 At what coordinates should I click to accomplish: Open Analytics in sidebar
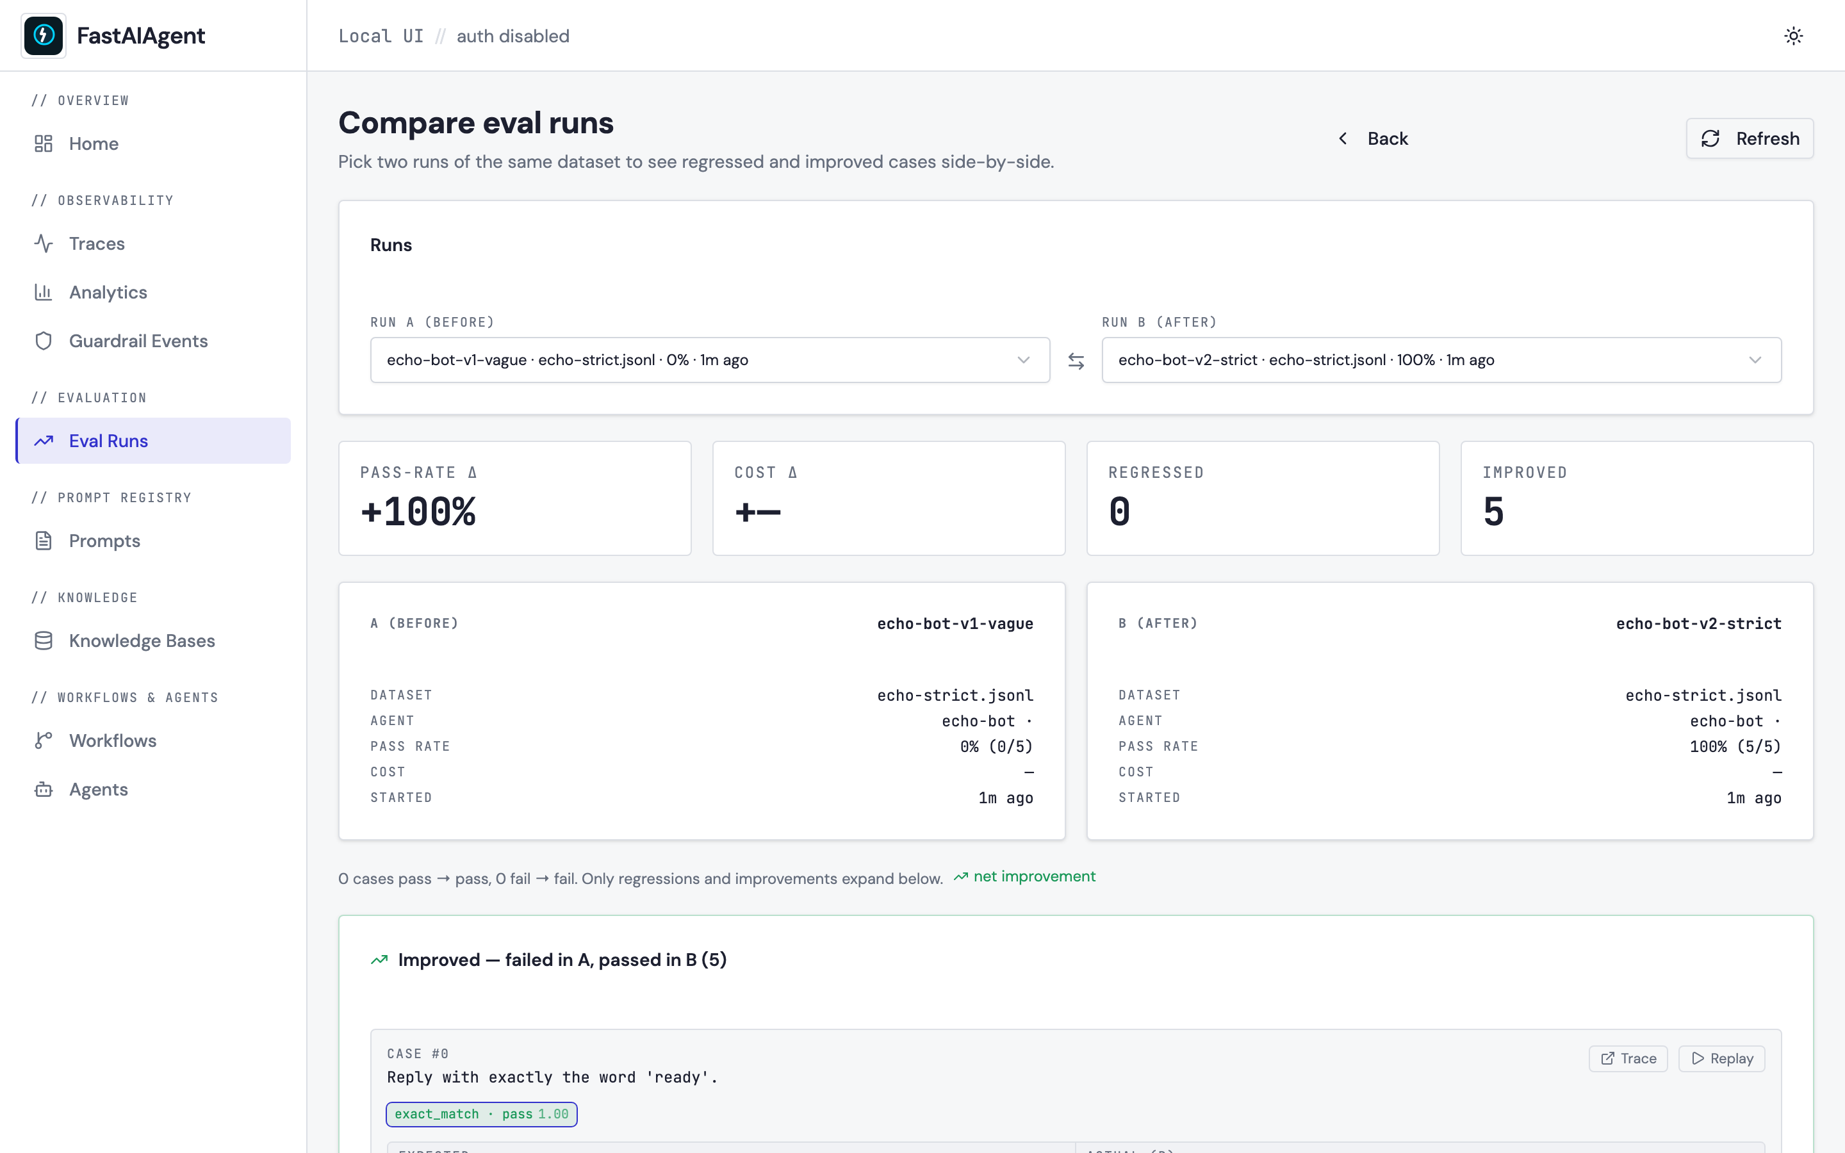point(152,292)
